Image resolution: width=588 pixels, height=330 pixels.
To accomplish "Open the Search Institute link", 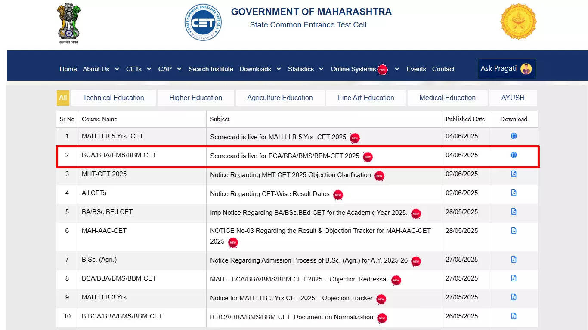I will [210, 69].
